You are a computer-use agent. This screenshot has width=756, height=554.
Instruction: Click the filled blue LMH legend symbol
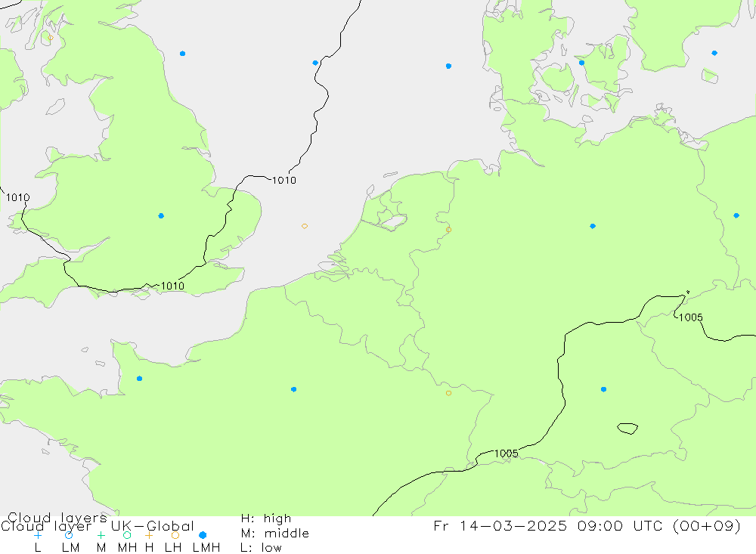click(203, 535)
